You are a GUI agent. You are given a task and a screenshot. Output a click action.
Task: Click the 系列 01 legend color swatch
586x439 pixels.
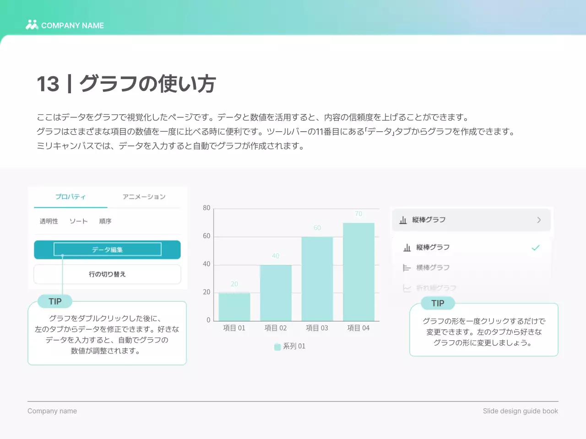pyautogui.click(x=277, y=347)
